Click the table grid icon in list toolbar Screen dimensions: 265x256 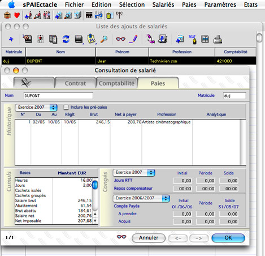(205, 39)
